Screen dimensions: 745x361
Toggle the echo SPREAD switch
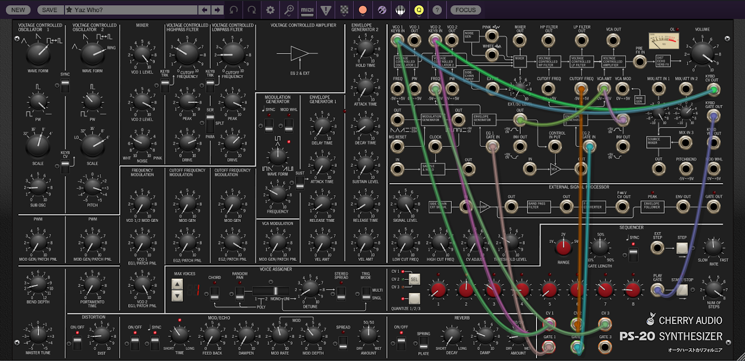pyautogui.click(x=343, y=344)
